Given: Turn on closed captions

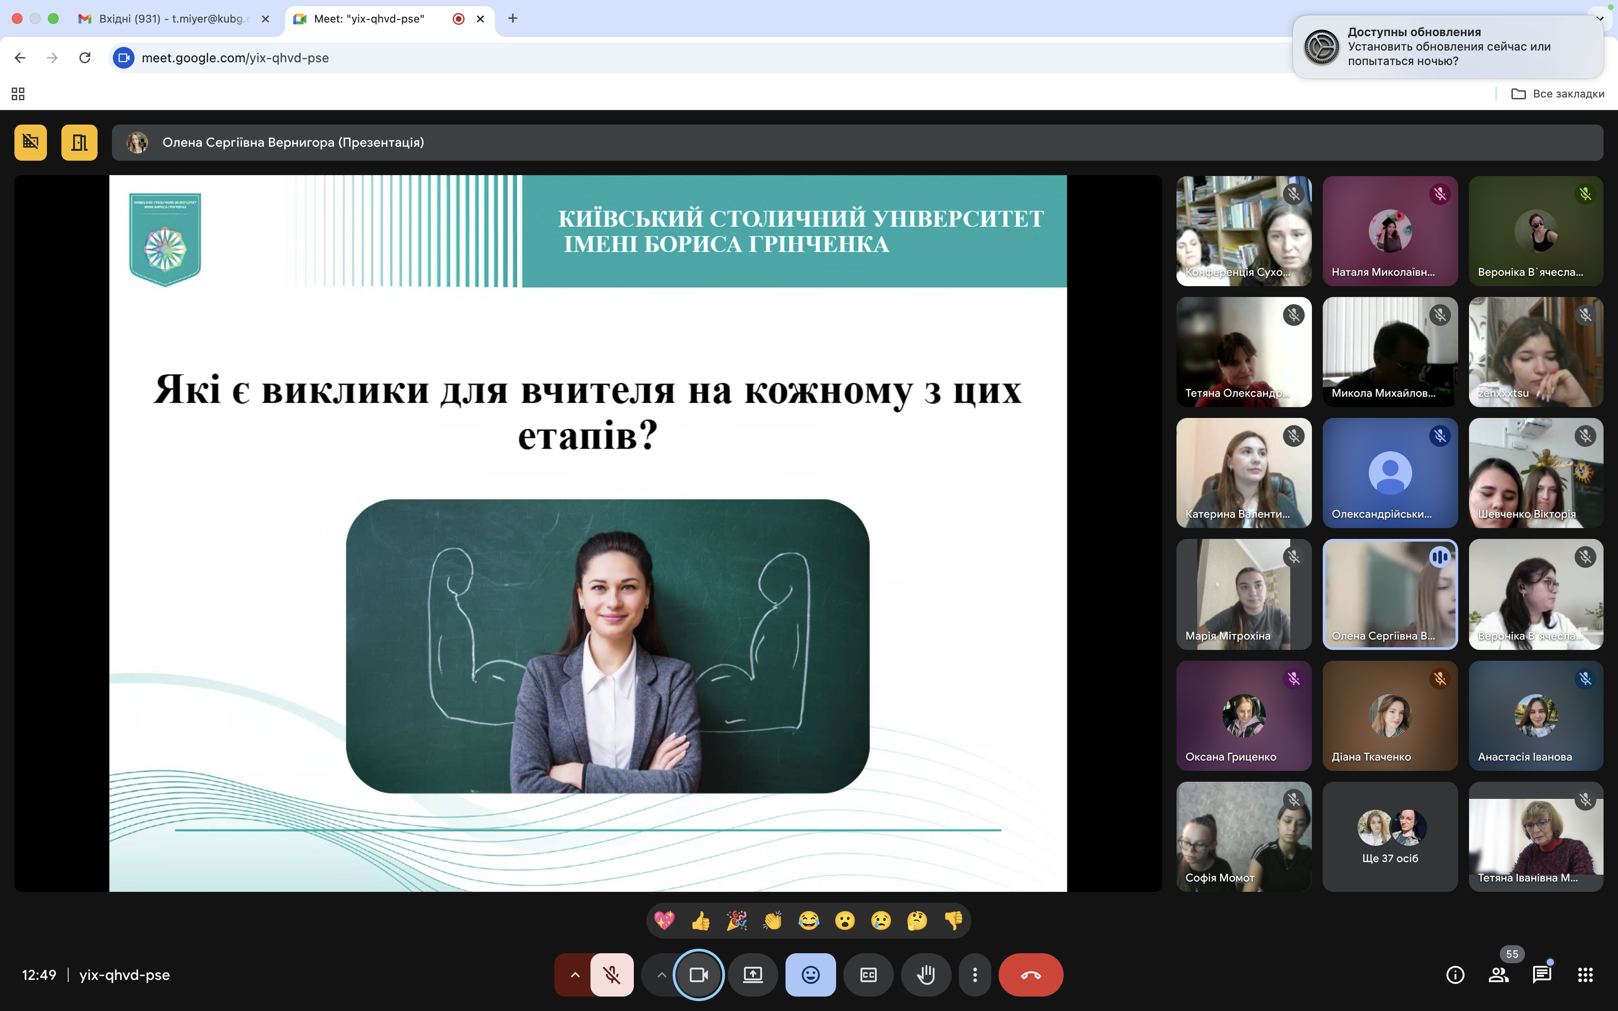Looking at the screenshot, I should pos(869,975).
